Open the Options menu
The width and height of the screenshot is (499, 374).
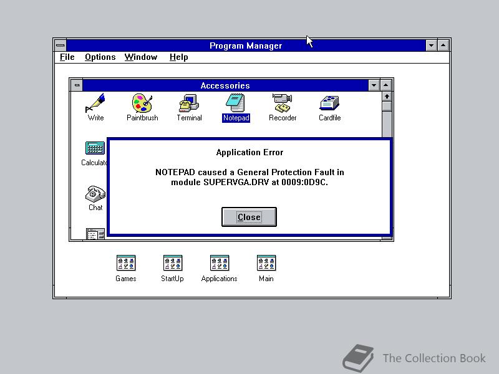[100, 57]
